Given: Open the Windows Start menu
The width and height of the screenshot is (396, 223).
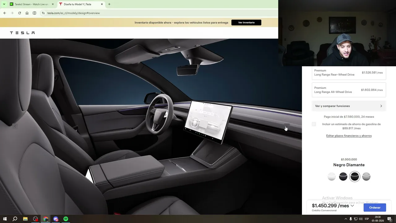Looking at the screenshot, I should point(5,219).
